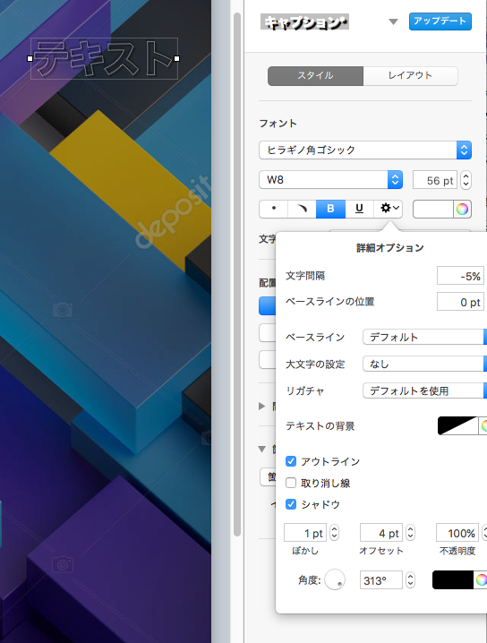Viewport: 487px width, 643px height.
Task: Switch to the レイアウト tab
Action: [x=410, y=76]
